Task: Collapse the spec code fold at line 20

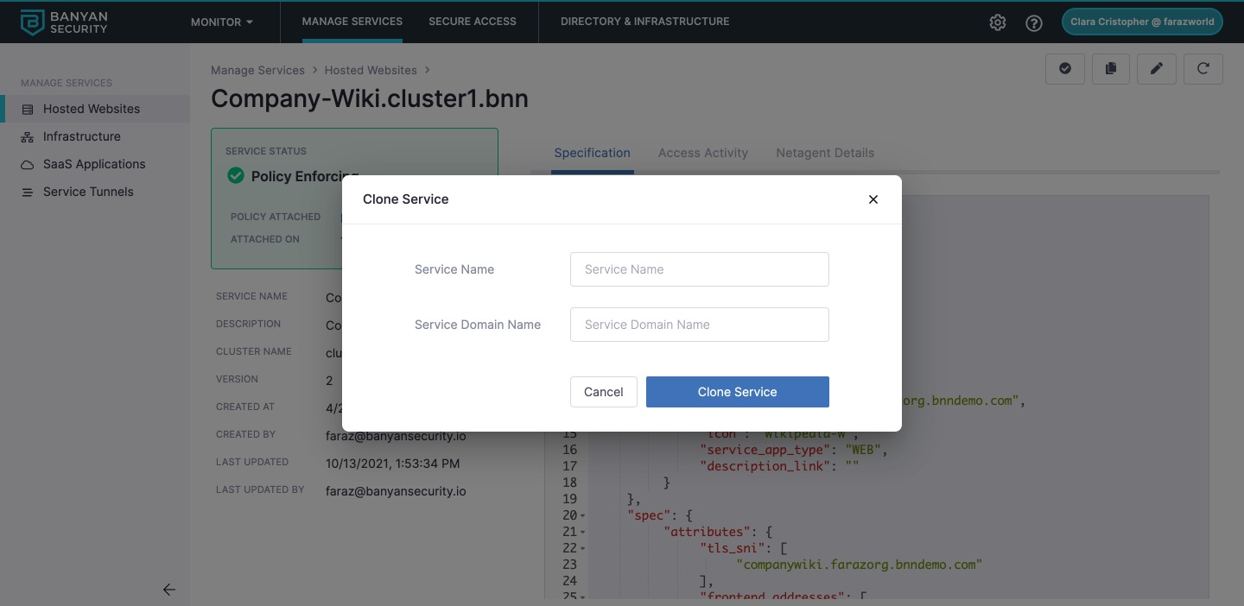Action: pyautogui.click(x=584, y=516)
